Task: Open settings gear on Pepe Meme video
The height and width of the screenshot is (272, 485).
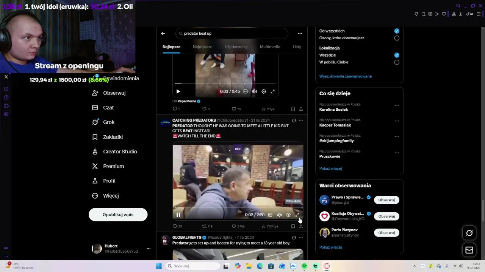Action: [264, 91]
